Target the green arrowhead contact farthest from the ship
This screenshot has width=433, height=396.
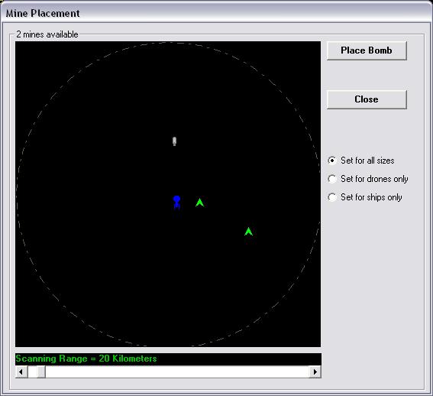click(x=248, y=232)
